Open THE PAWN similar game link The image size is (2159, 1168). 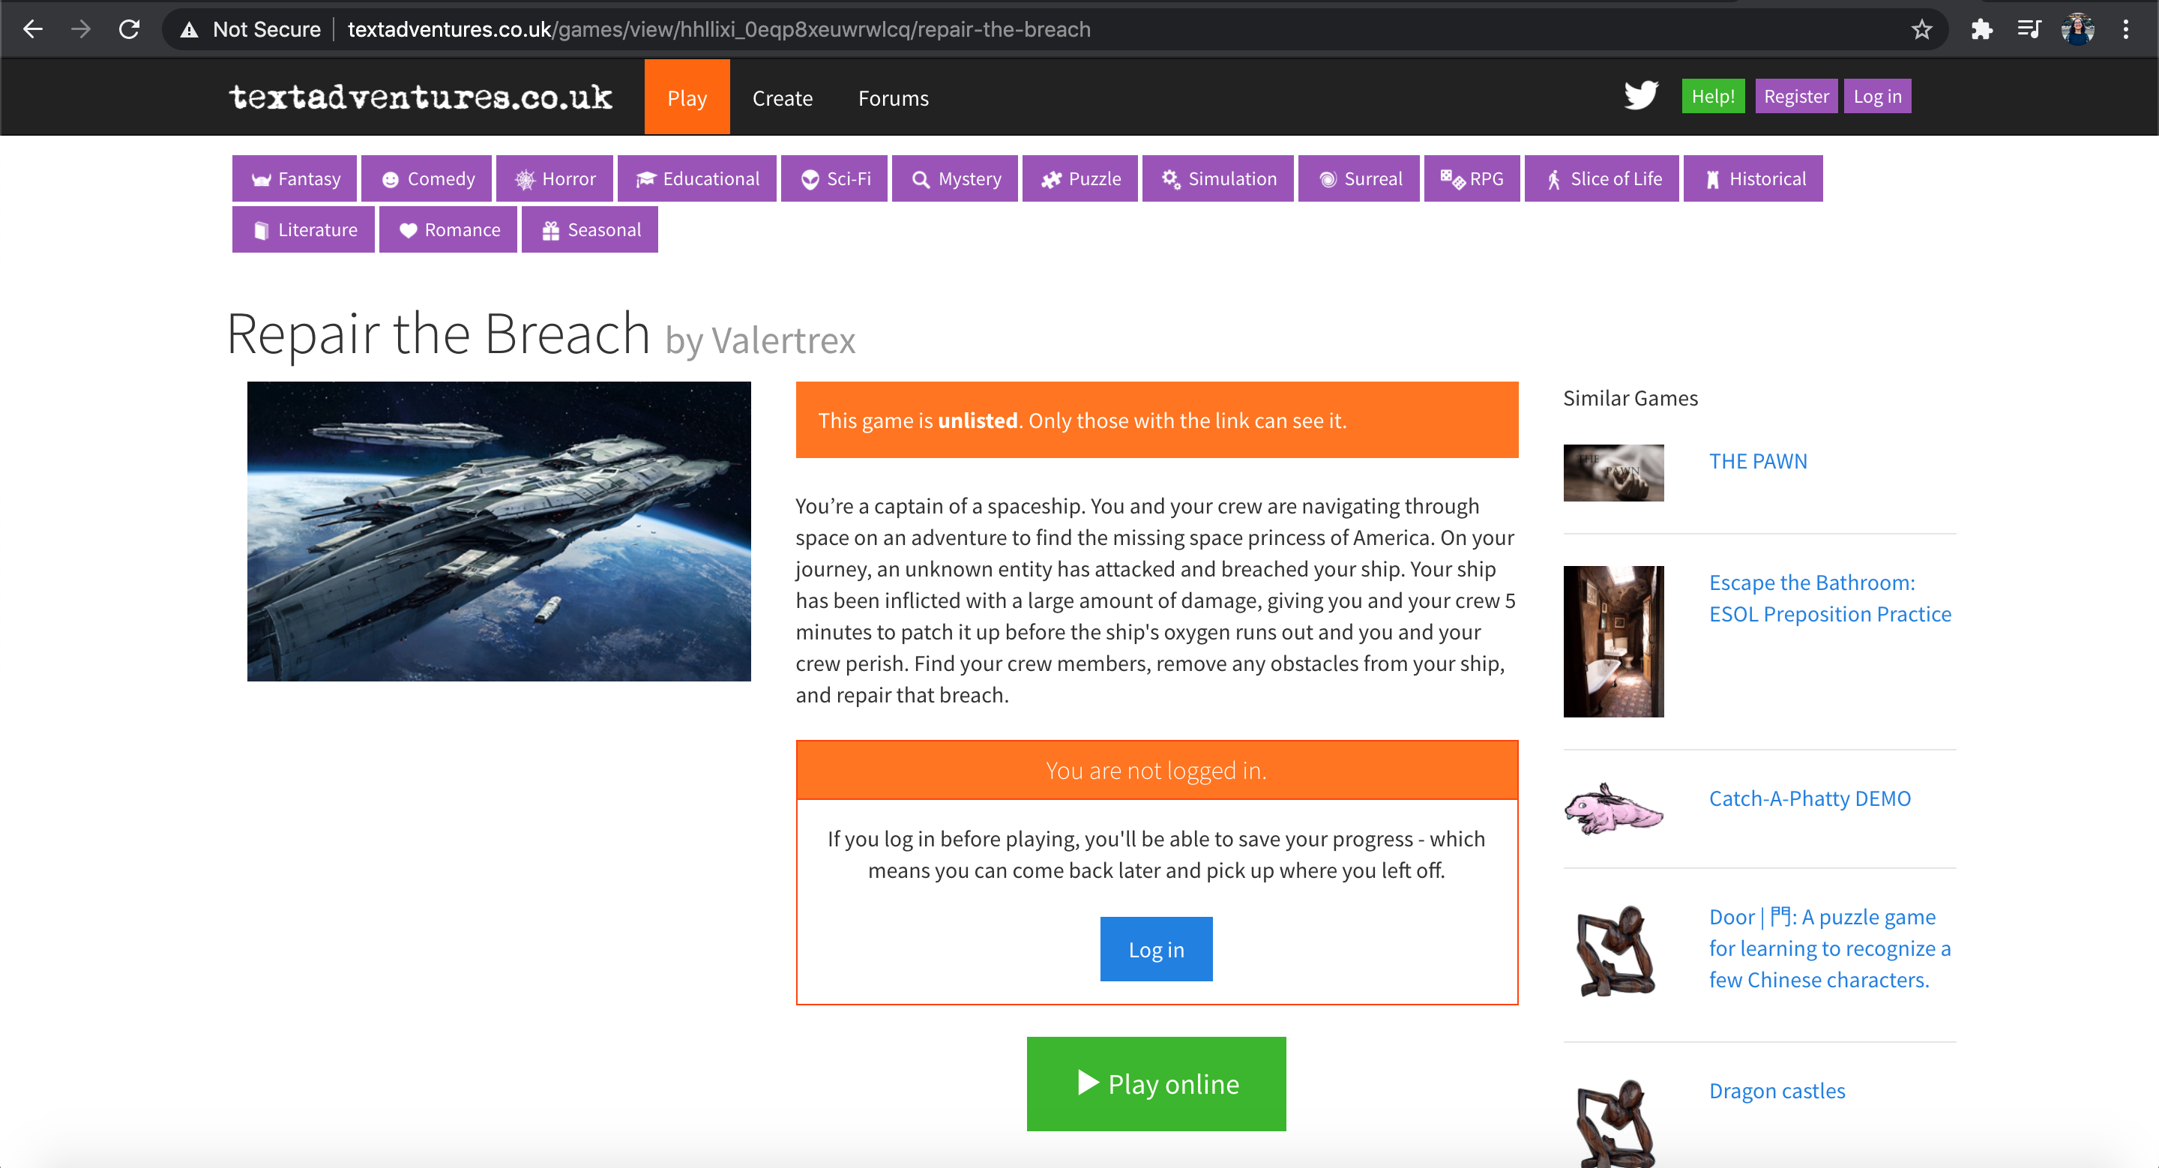(1757, 461)
